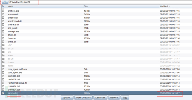The width and height of the screenshot is (192, 100).
Task: Select the PerfStringBackup.INI file entry
Action: pyautogui.click(x=17, y=83)
